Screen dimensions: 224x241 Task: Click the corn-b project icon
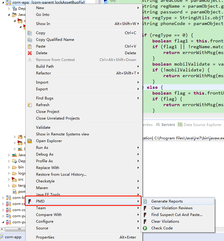pyautogui.click(x=9, y=198)
